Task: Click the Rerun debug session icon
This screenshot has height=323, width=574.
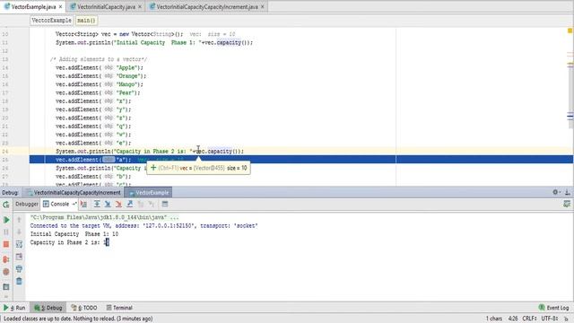Action: [x=6, y=205]
